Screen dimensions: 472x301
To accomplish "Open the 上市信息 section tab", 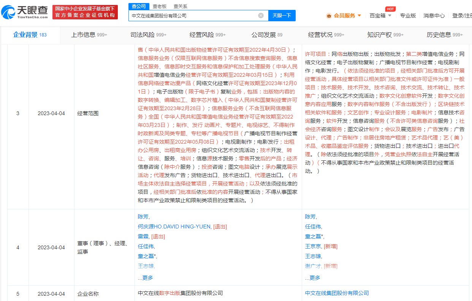I will pos(89,35).
